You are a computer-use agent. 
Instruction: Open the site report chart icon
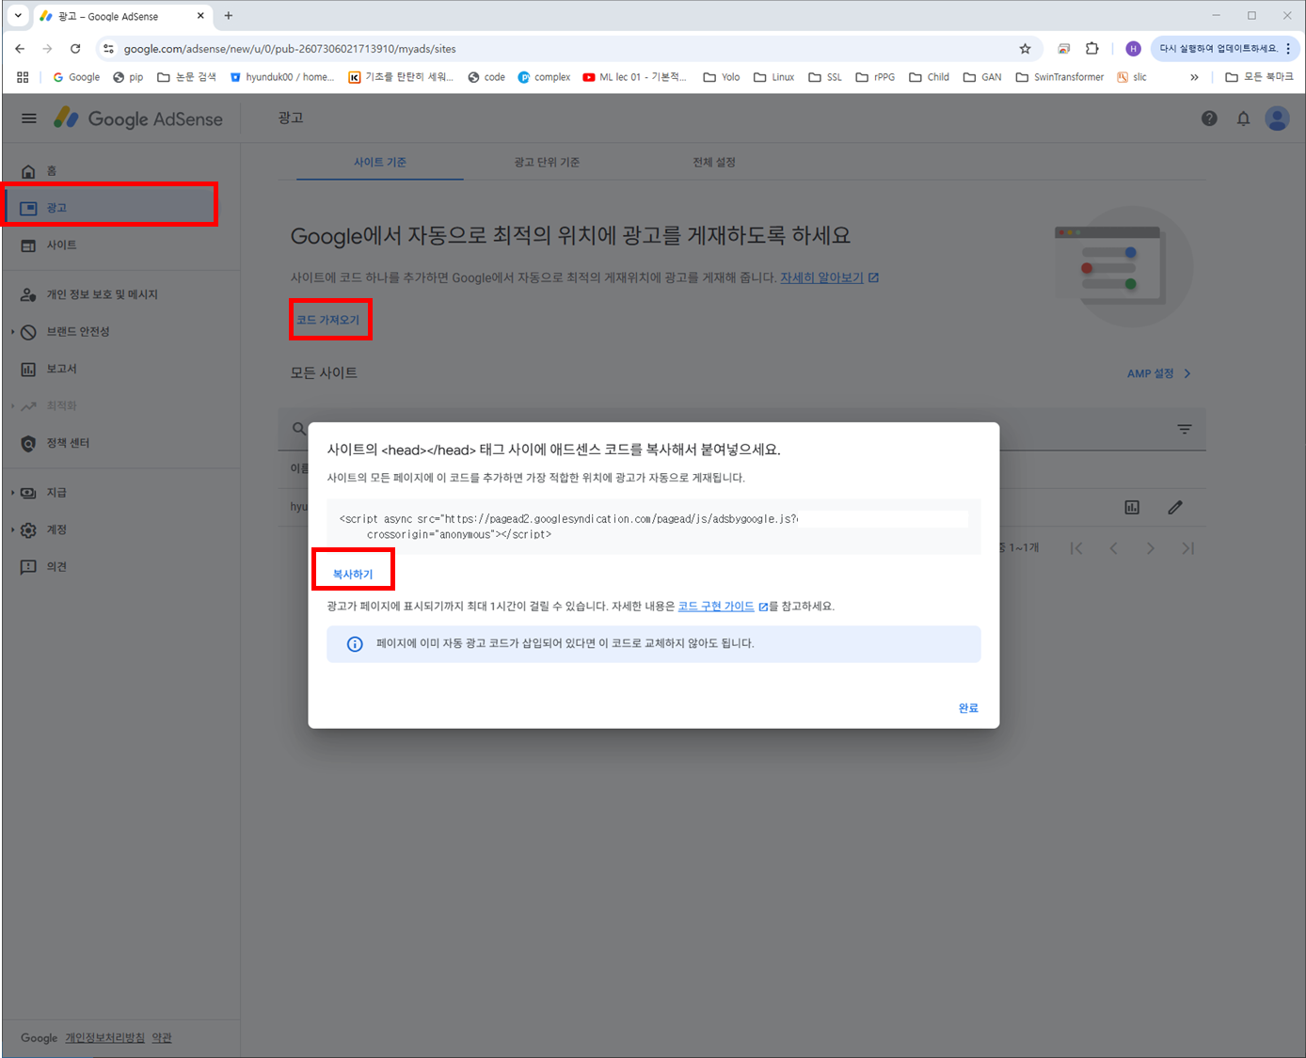tap(1132, 508)
